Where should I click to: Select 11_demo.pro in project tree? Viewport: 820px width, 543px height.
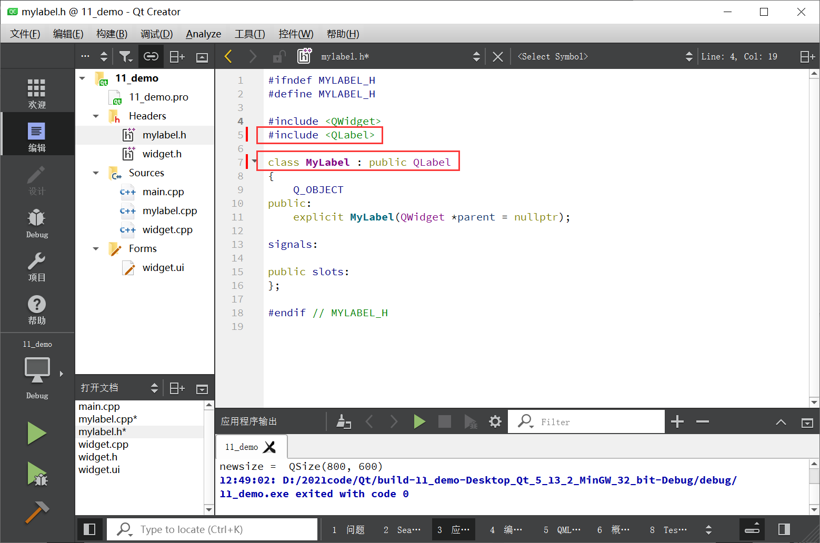158,97
